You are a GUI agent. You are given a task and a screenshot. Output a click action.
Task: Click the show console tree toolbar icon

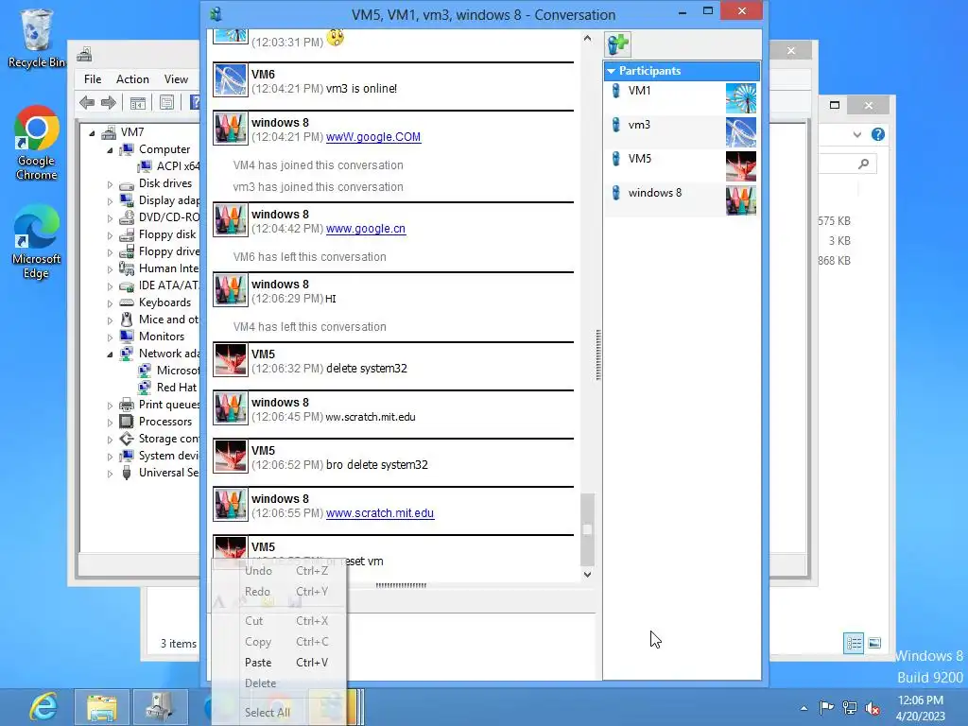click(138, 102)
